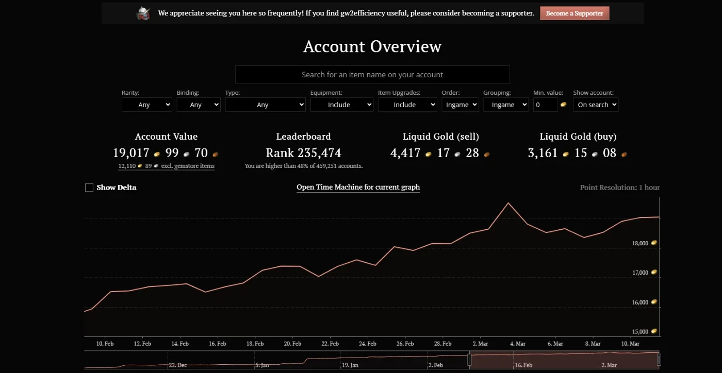
Task: Click copper coin icon in Liquid Gold (buy)
Action: click(x=623, y=154)
